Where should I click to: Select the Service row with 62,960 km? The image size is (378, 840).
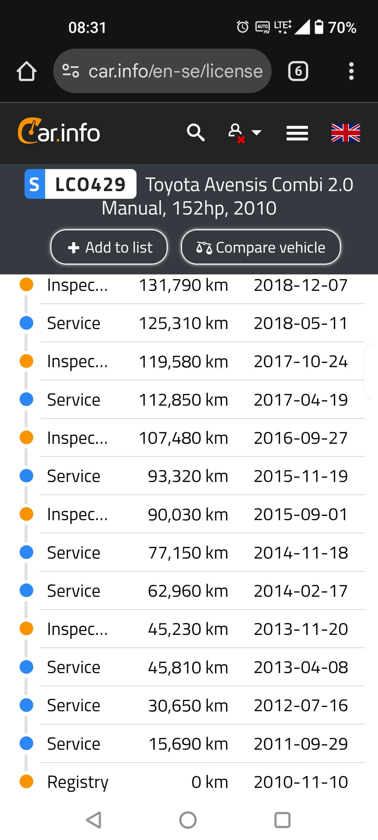pos(202,591)
